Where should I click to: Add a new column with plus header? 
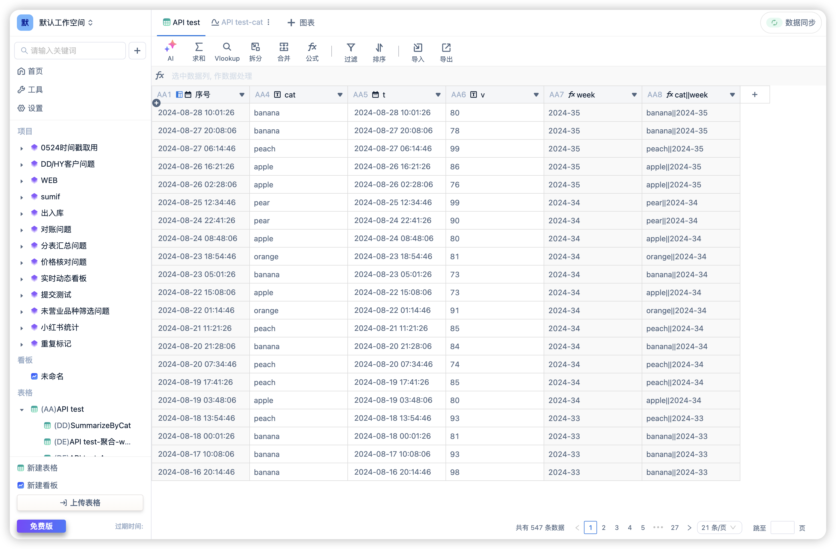(755, 95)
